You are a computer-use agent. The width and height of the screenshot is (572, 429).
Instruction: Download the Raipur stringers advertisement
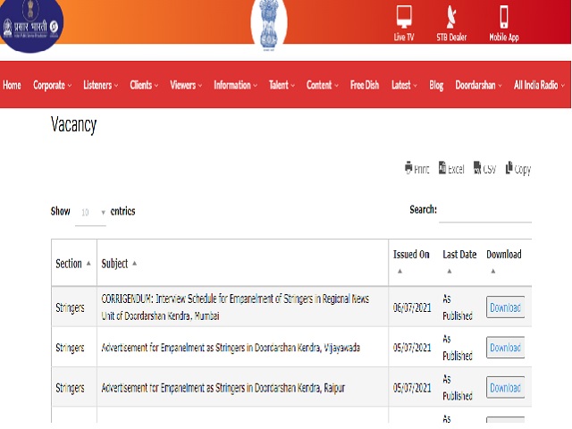[x=505, y=387]
